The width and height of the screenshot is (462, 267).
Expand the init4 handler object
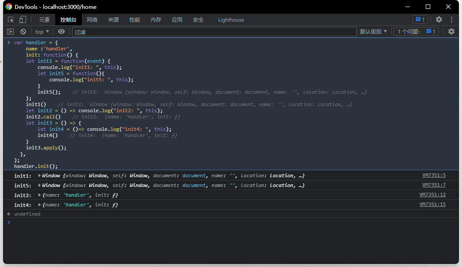(x=40, y=205)
